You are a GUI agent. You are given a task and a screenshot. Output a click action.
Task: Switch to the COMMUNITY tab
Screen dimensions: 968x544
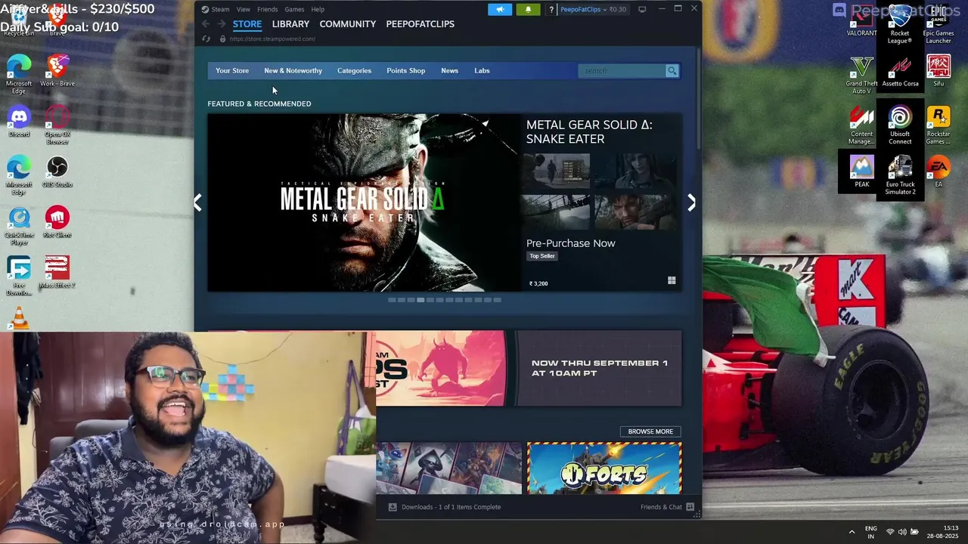point(347,24)
